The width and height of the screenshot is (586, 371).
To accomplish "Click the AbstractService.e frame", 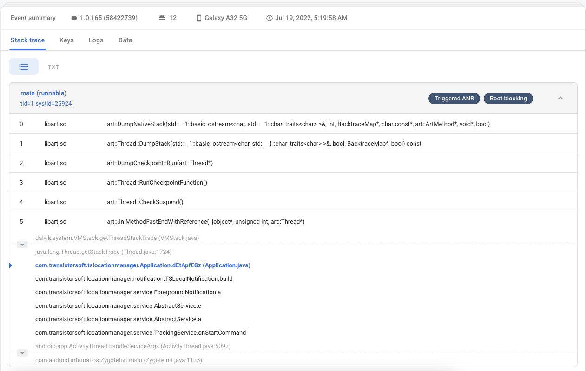I will (118, 306).
